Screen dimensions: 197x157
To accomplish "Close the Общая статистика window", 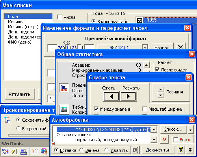I will pyautogui.click(x=191, y=54).
